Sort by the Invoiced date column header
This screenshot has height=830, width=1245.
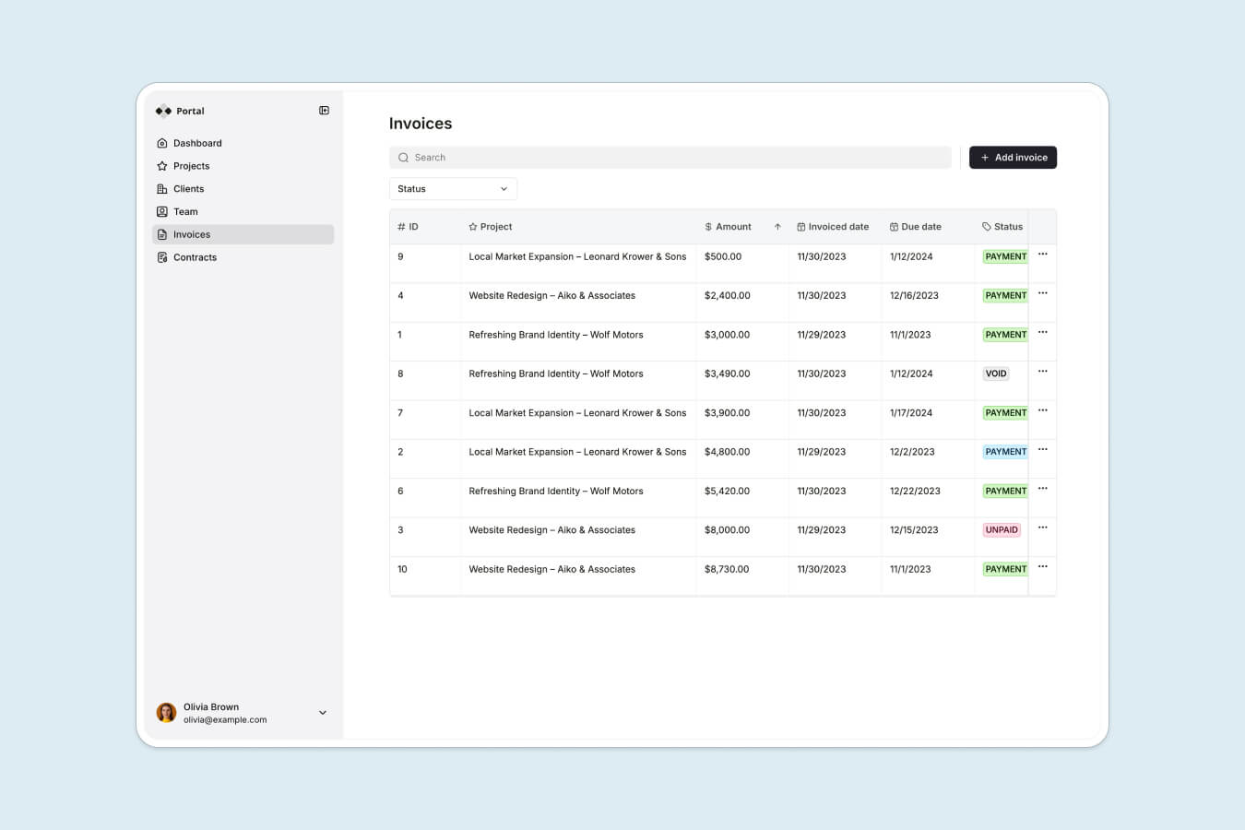click(x=833, y=227)
